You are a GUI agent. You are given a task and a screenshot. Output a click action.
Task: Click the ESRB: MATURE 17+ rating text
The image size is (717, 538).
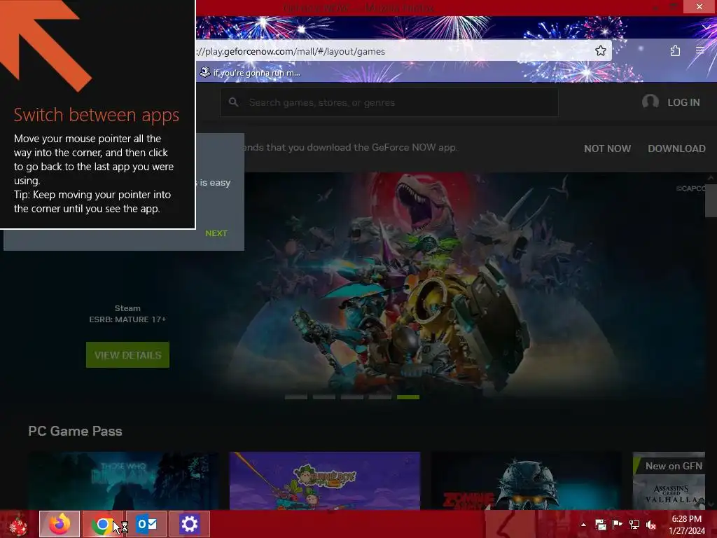(127, 319)
